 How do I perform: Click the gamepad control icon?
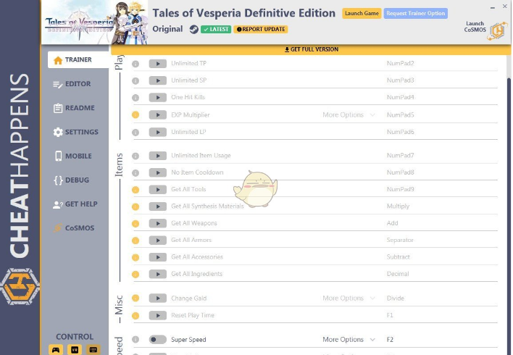(x=56, y=349)
